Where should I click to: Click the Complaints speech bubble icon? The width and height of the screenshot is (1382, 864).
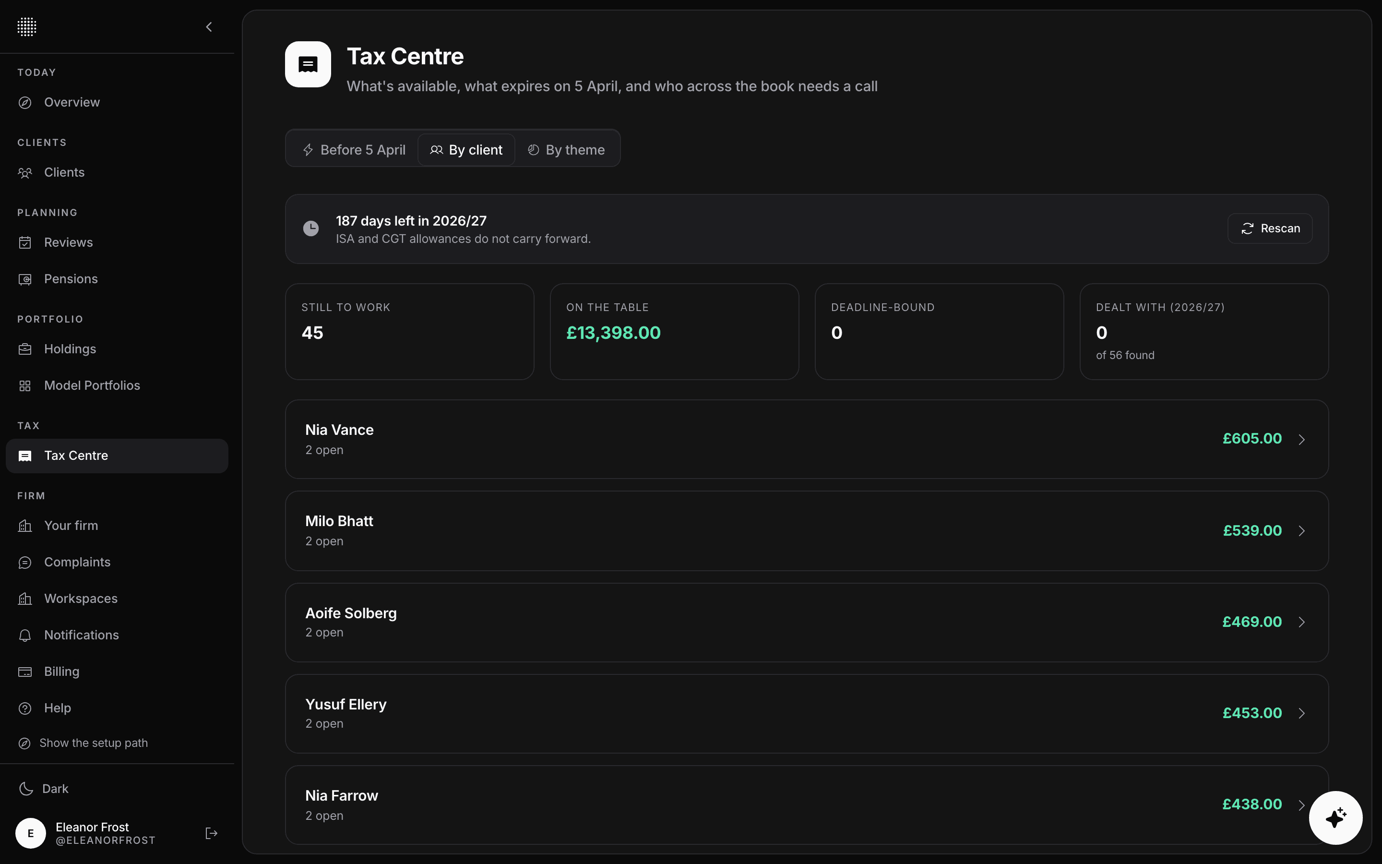[25, 562]
